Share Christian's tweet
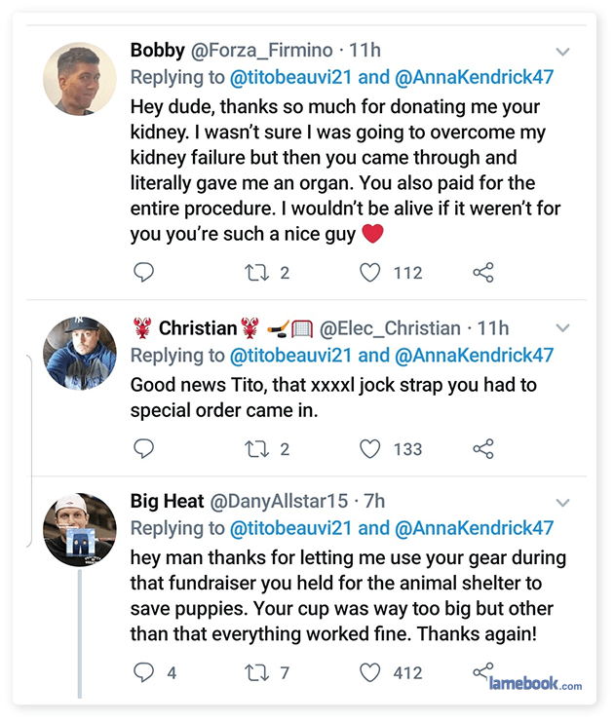614x722 pixels. pos(483,448)
